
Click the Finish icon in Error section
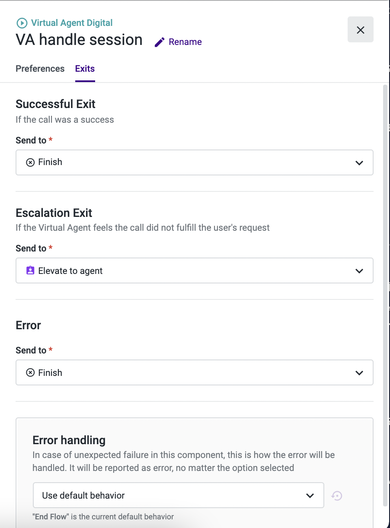[30, 372]
